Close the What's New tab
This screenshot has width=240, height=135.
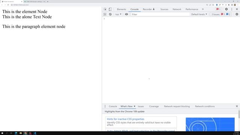point(135,106)
